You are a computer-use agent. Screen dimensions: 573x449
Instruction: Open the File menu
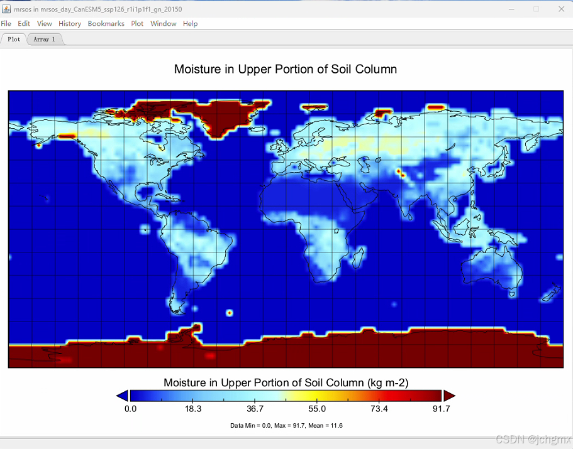6,23
